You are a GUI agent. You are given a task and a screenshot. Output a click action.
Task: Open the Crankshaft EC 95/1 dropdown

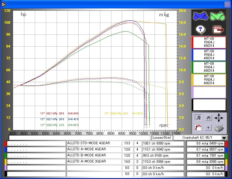click(x=224, y=138)
